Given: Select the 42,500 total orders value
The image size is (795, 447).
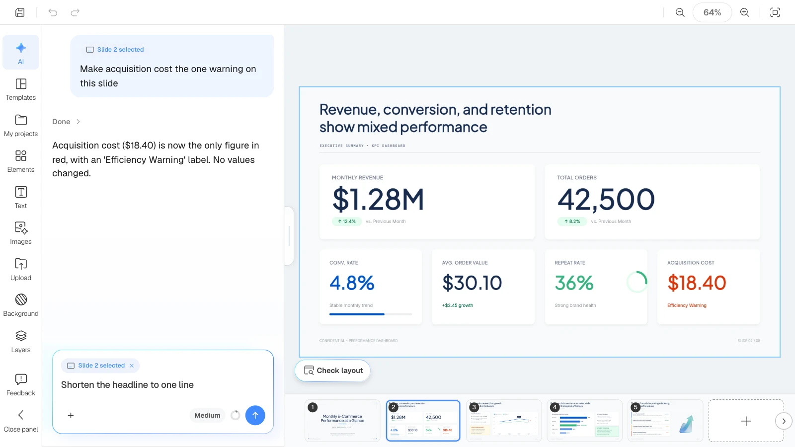Looking at the screenshot, I should pyautogui.click(x=606, y=200).
